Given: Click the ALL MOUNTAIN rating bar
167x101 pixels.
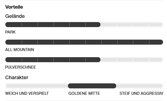Looking at the screenshot, I should point(84,42).
